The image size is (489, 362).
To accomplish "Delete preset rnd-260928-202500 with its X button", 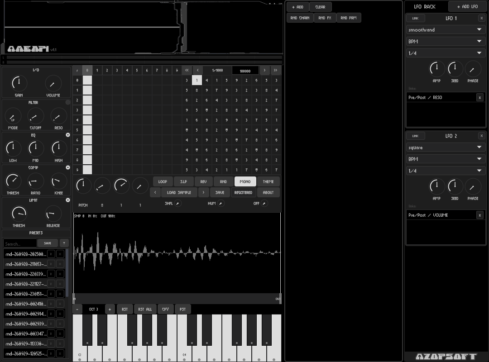I will 60,254.
